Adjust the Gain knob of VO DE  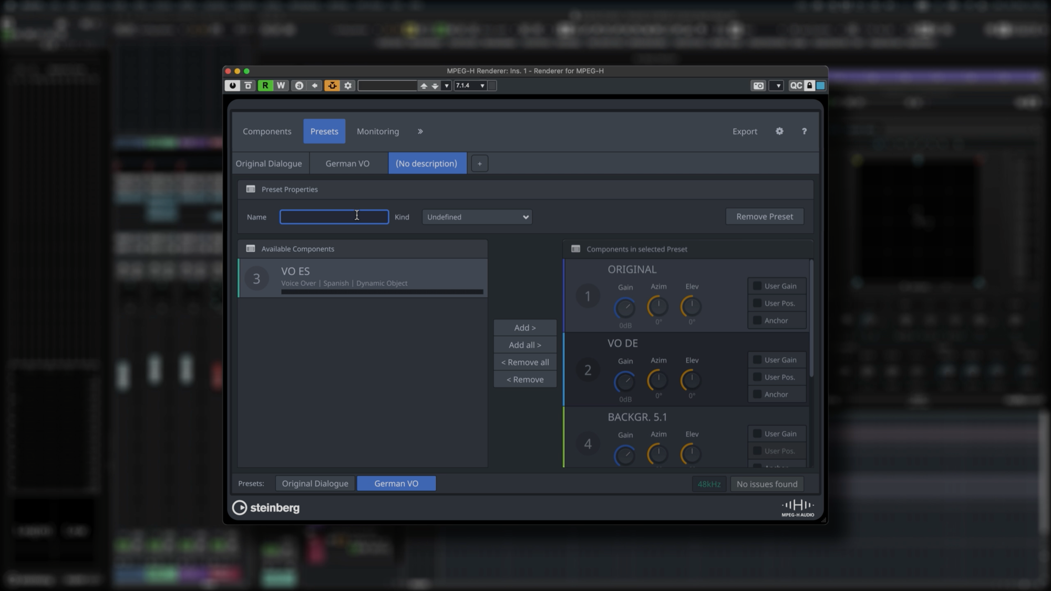pos(625,382)
